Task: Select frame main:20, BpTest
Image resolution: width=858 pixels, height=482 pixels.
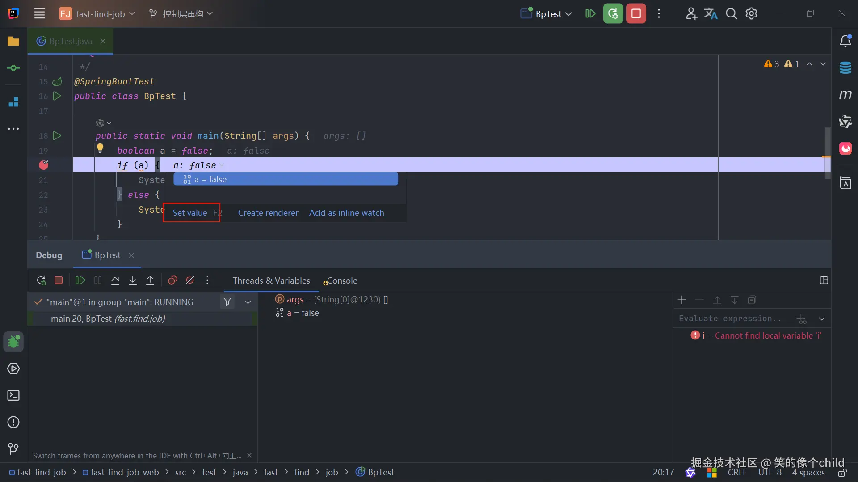Action: (x=143, y=319)
